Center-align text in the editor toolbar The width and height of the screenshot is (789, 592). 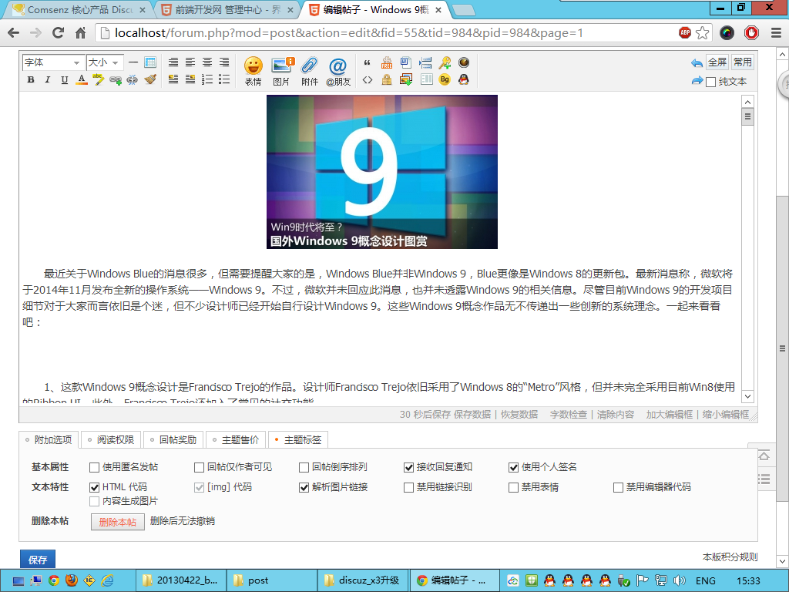coord(207,62)
